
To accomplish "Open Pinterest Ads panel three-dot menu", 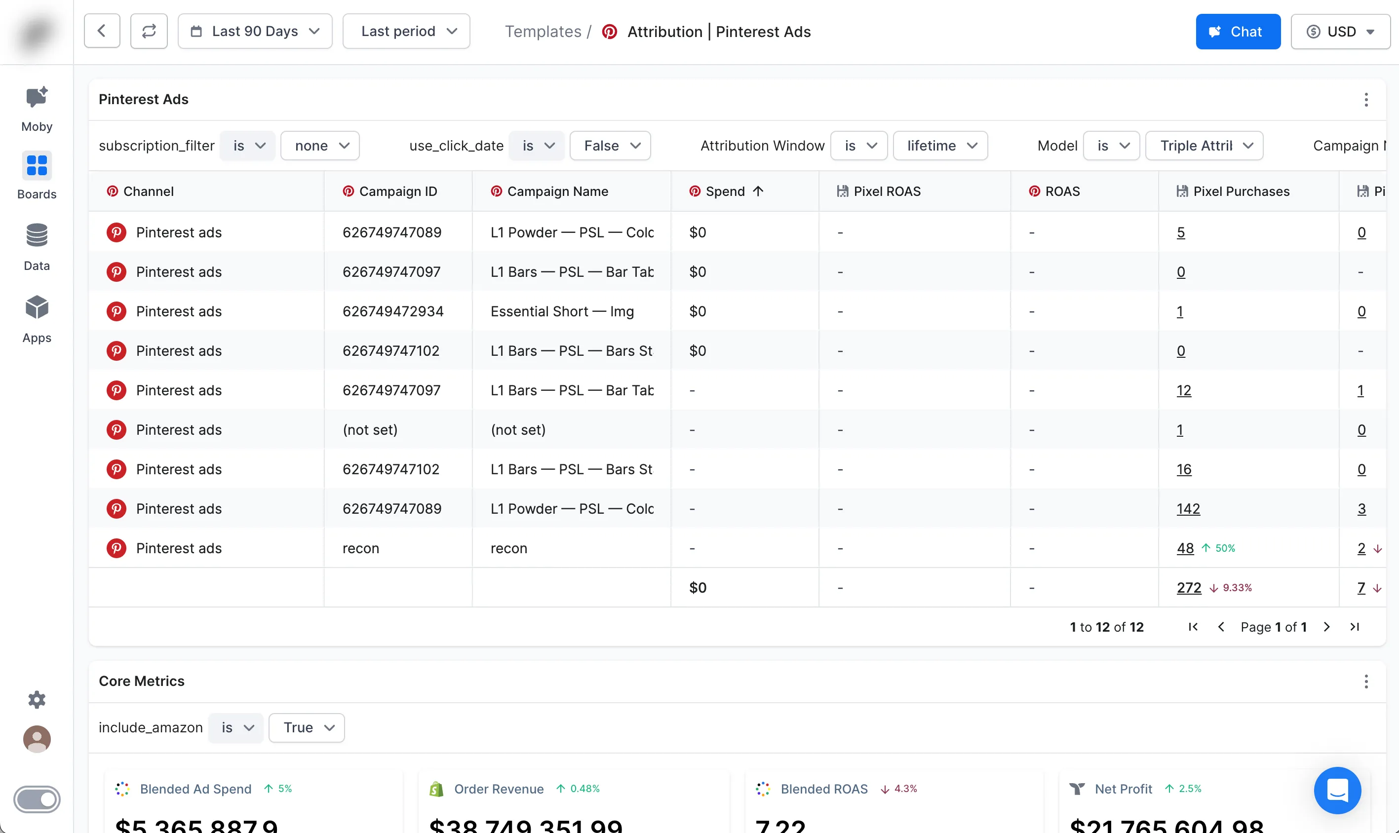I will [x=1366, y=99].
